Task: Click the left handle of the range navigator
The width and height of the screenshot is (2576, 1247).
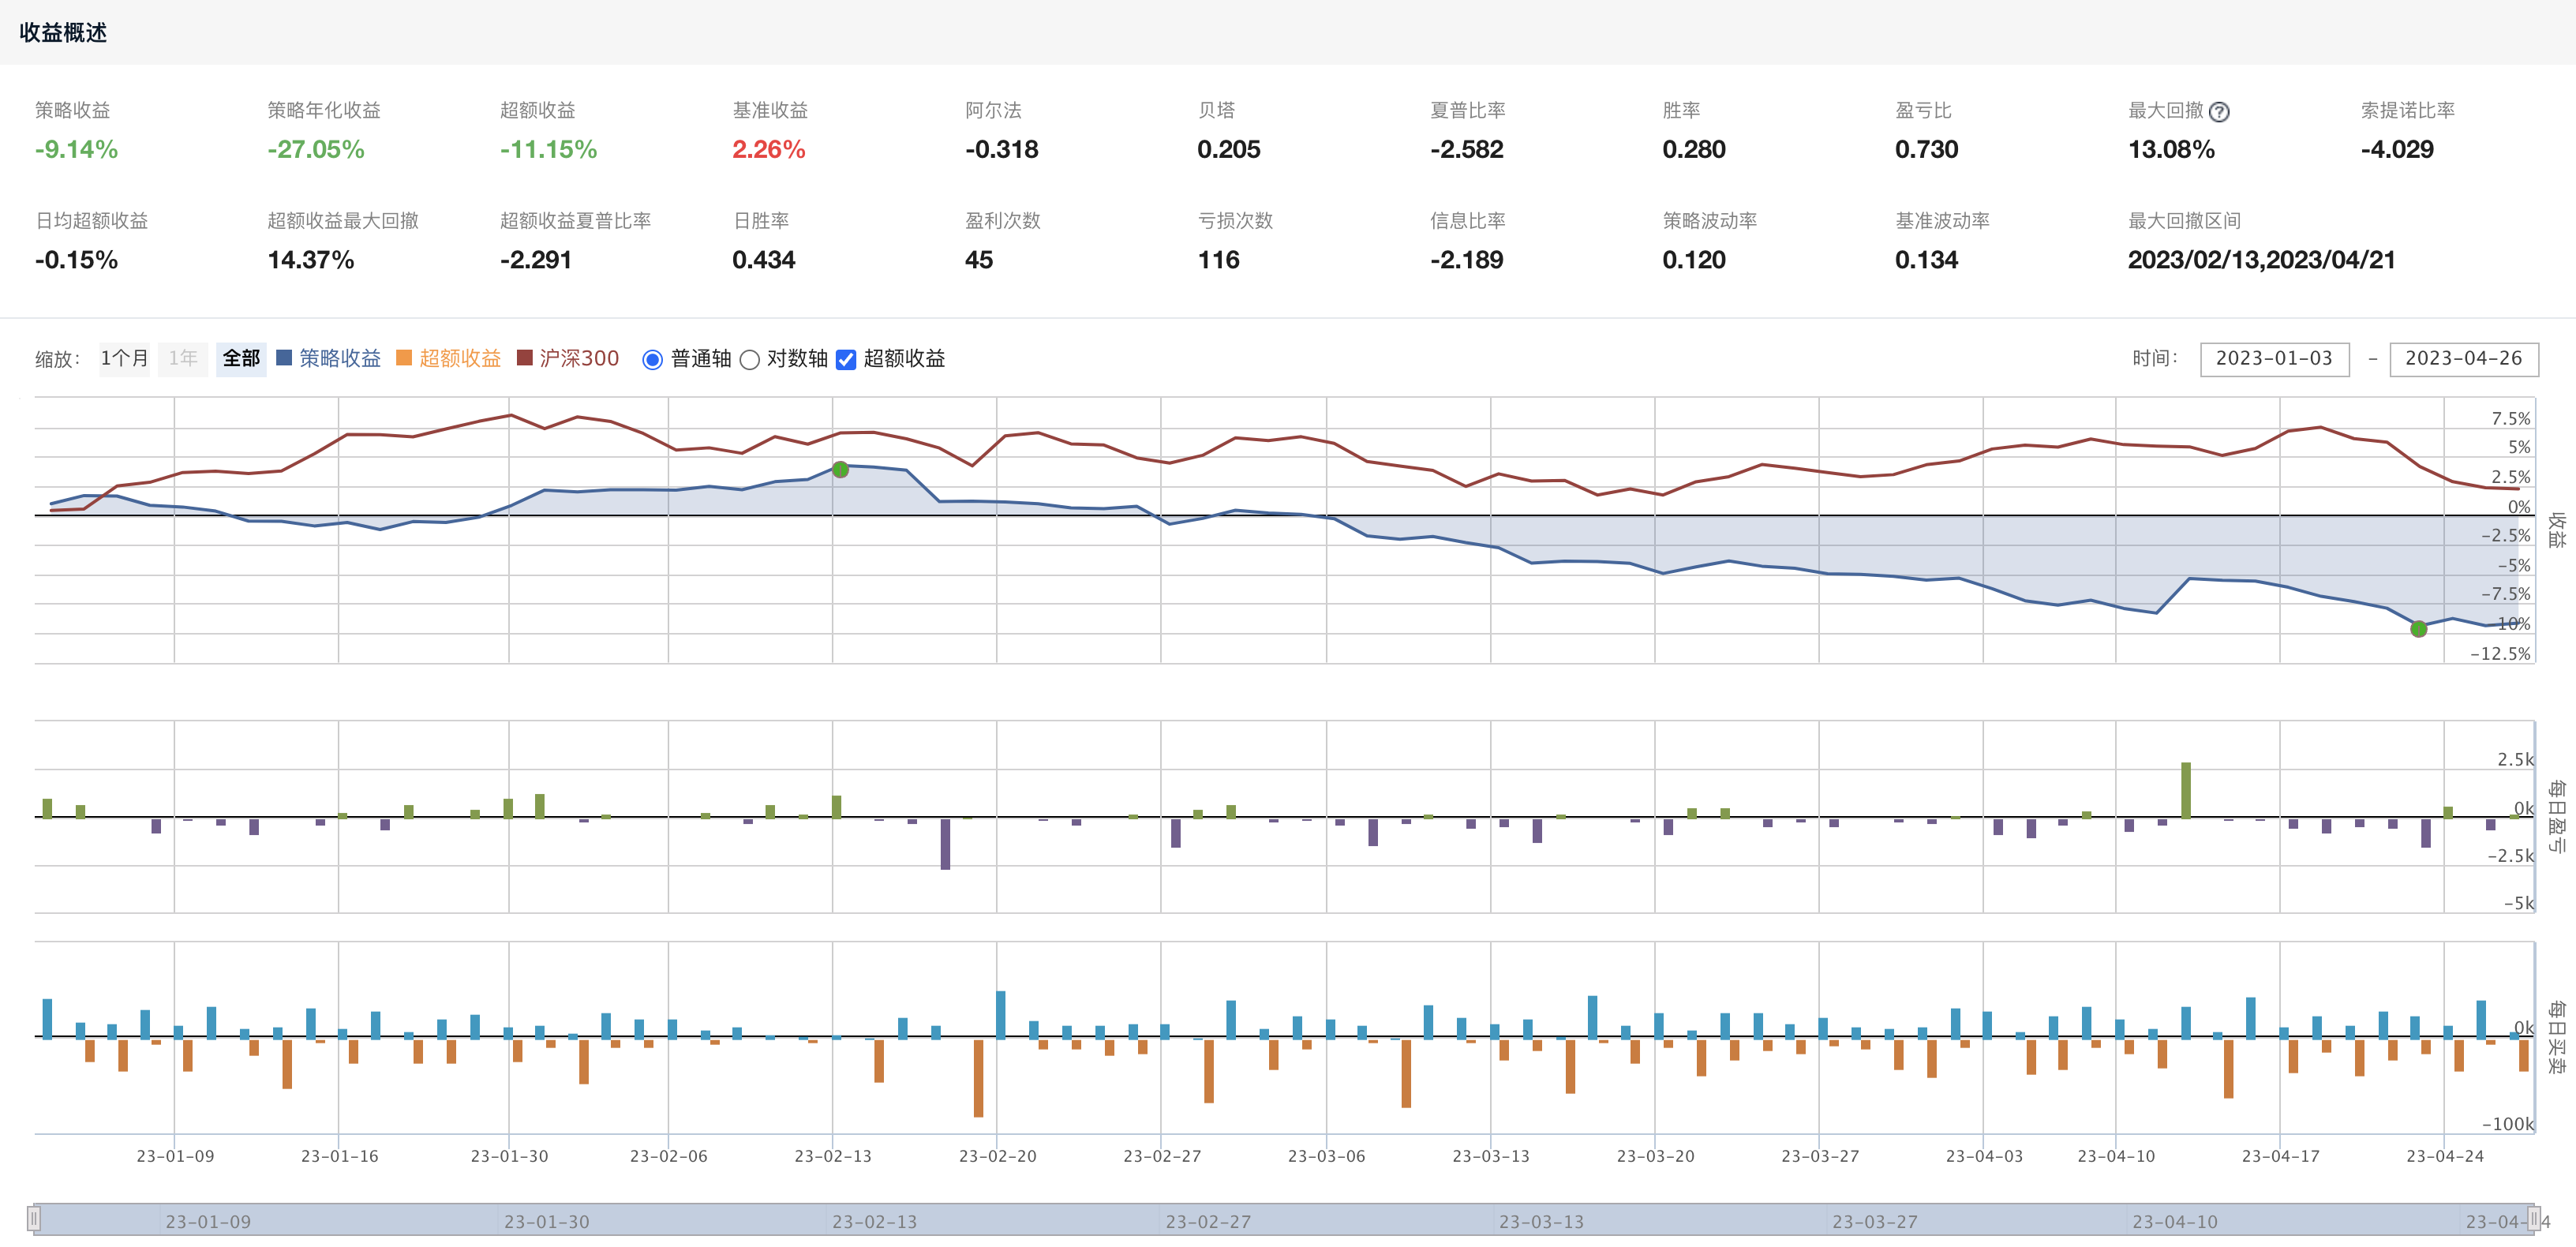Action: [x=34, y=1218]
